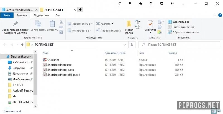Open the Файл menu
This screenshot has height=114, width=223.
click(x=7, y=15)
